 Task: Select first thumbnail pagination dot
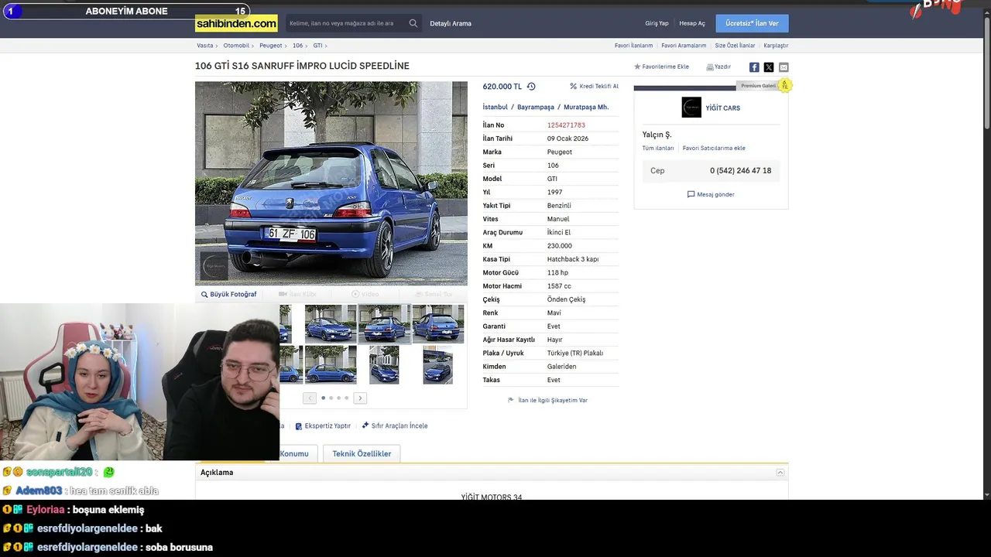(323, 398)
